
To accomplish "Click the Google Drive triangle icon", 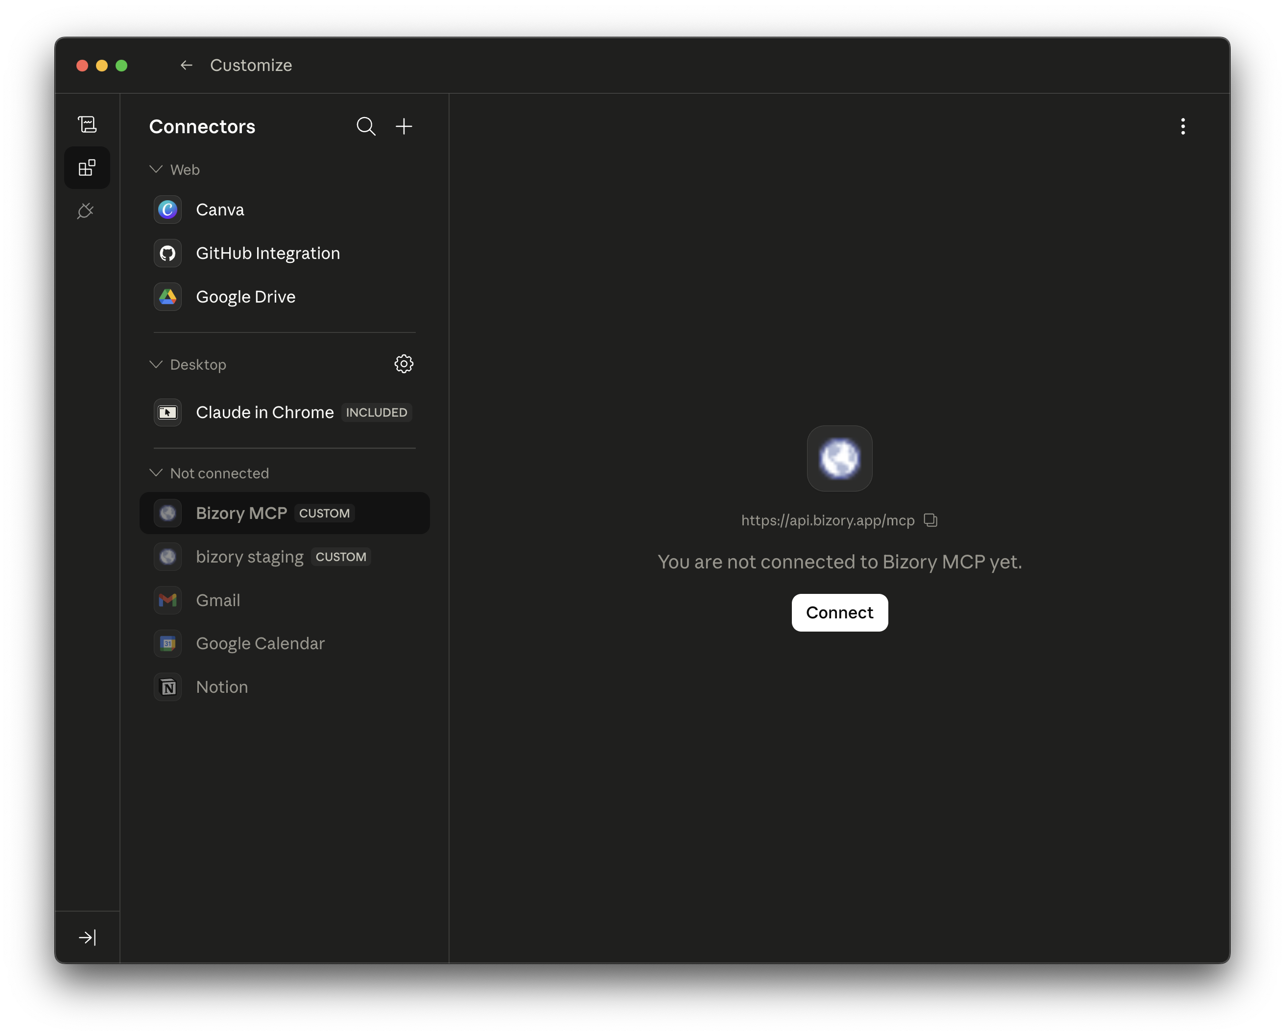I will tap(167, 297).
